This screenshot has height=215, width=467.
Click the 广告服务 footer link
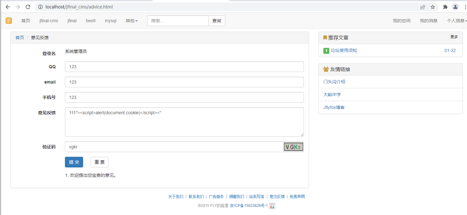tap(216, 197)
